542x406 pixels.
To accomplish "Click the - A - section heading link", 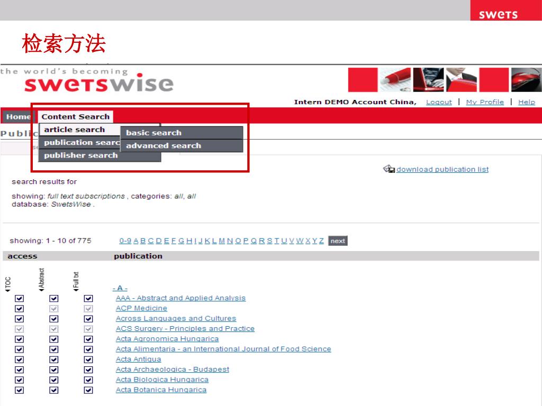I will [120, 288].
